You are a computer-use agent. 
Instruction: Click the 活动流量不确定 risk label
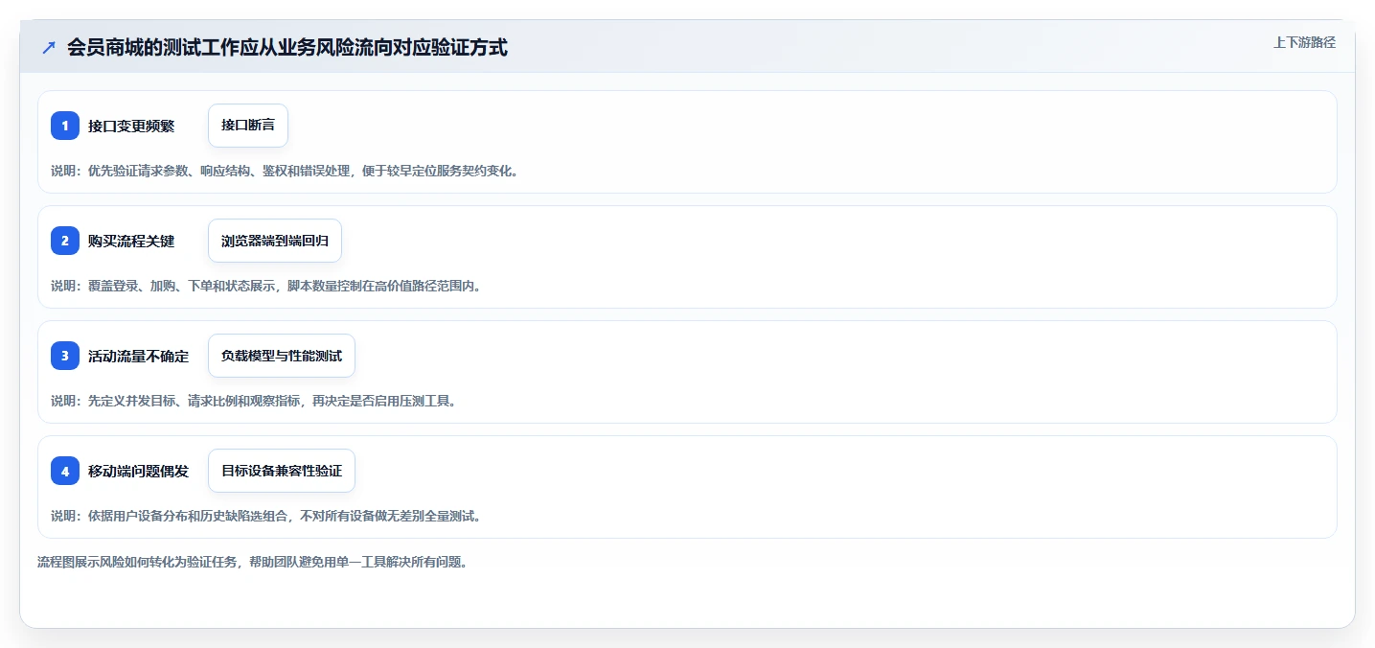[138, 356]
